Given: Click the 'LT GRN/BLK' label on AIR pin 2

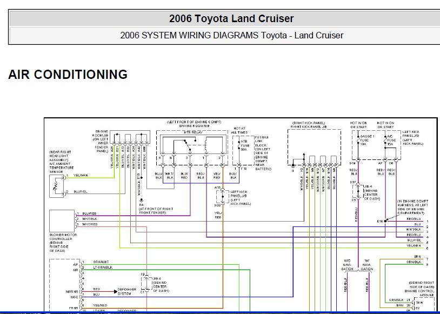Looking at the screenshot, I should coord(103,268).
